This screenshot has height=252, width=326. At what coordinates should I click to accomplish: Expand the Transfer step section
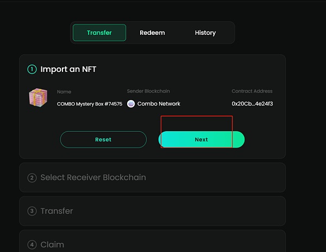pyautogui.click(x=57, y=211)
